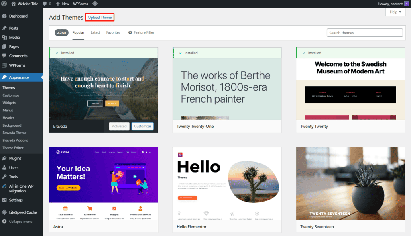Open the Feature Filter gear icon
Image resolution: width=411 pixels, height=236 pixels.
130,32
